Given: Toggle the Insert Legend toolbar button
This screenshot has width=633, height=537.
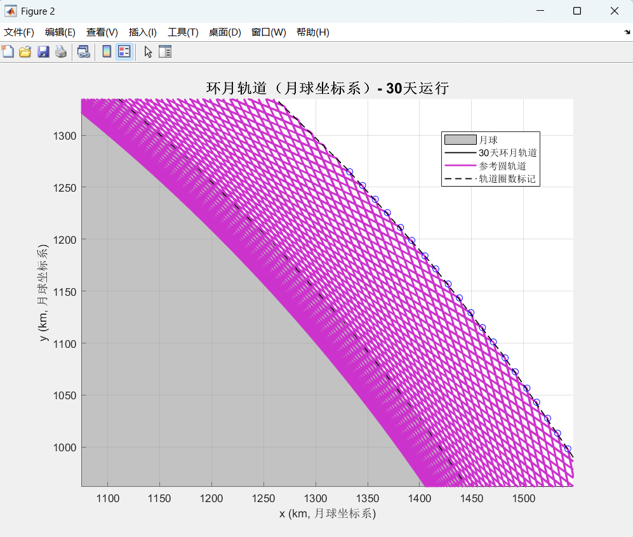Looking at the screenshot, I should tap(124, 51).
